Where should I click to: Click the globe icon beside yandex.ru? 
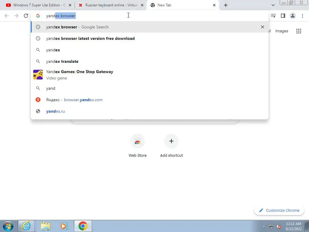click(x=38, y=111)
